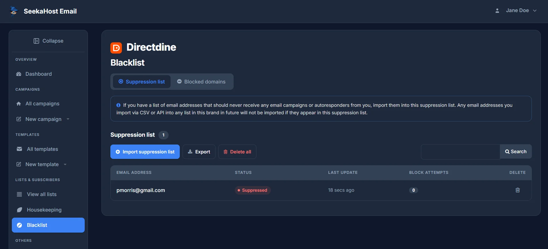
Task: Switch to the Suppression list tab
Action: (x=142, y=82)
